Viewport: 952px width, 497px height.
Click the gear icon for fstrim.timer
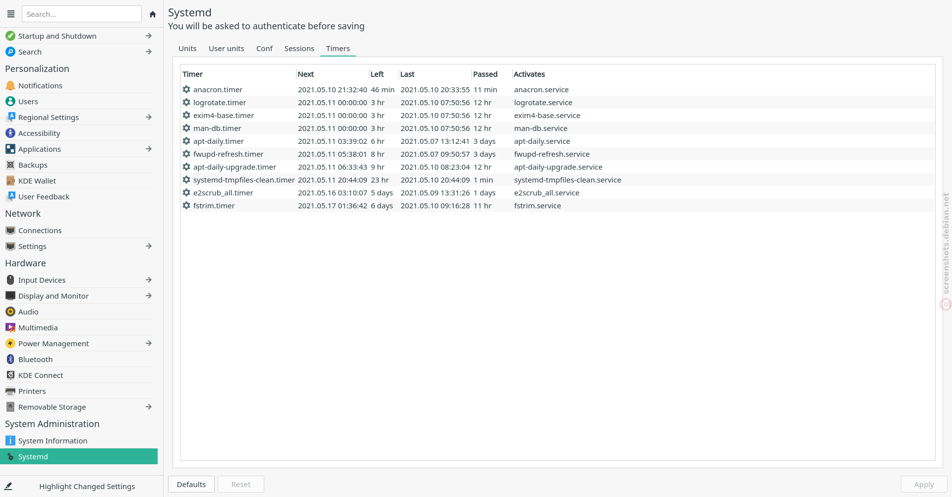click(186, 205)
